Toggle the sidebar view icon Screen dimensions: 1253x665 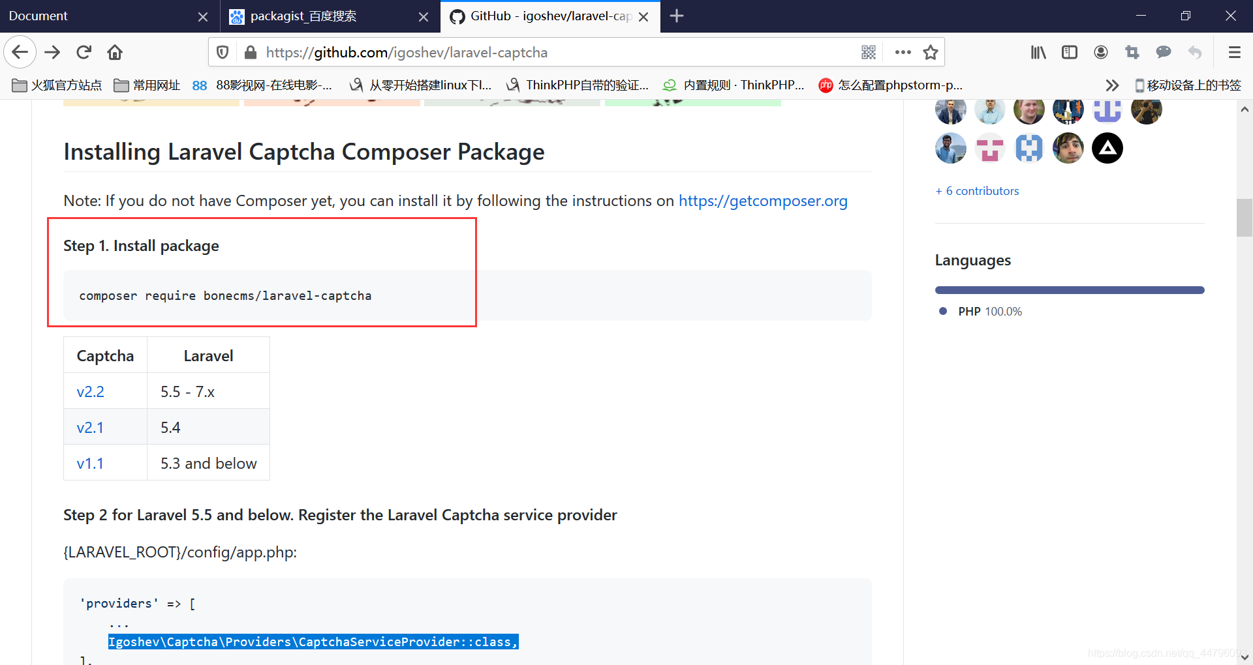(1069, 52)
